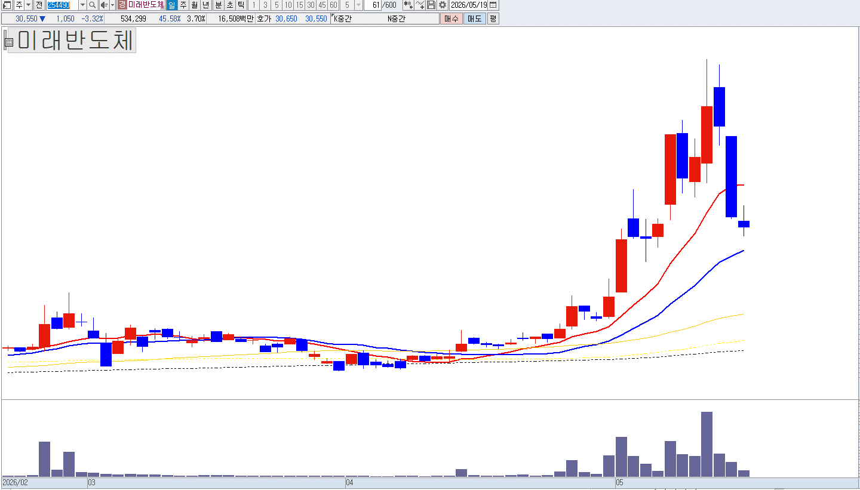Choose the 10 interval button
The height and width of the screenshot is (490, 860).
point(288,5)
